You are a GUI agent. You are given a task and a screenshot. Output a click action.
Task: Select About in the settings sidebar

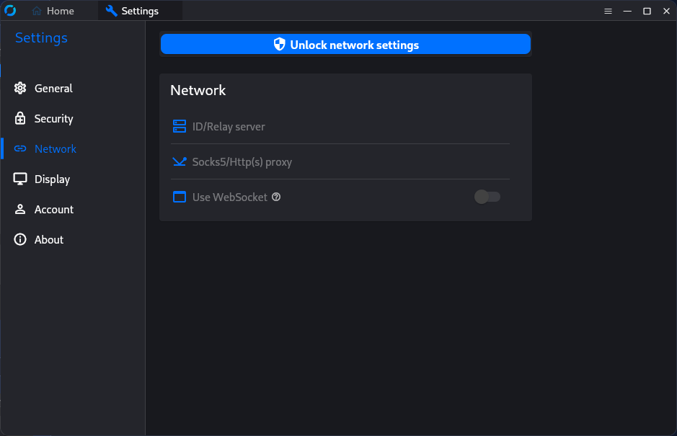[x=48, y=239]
